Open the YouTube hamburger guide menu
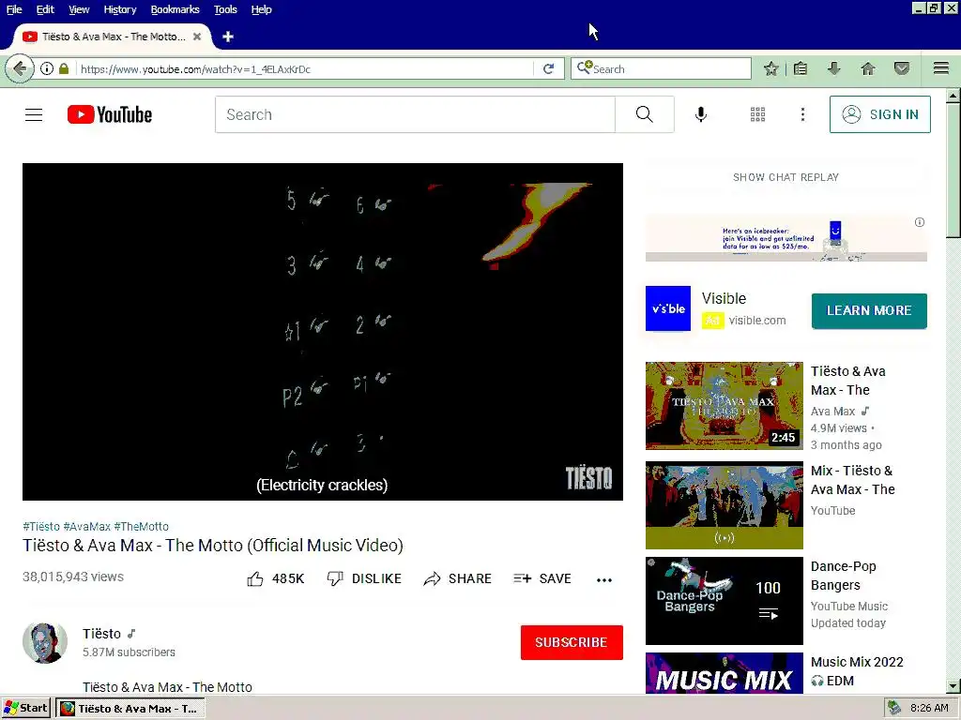This screenshot has height=720, width=961. (34, 114)
